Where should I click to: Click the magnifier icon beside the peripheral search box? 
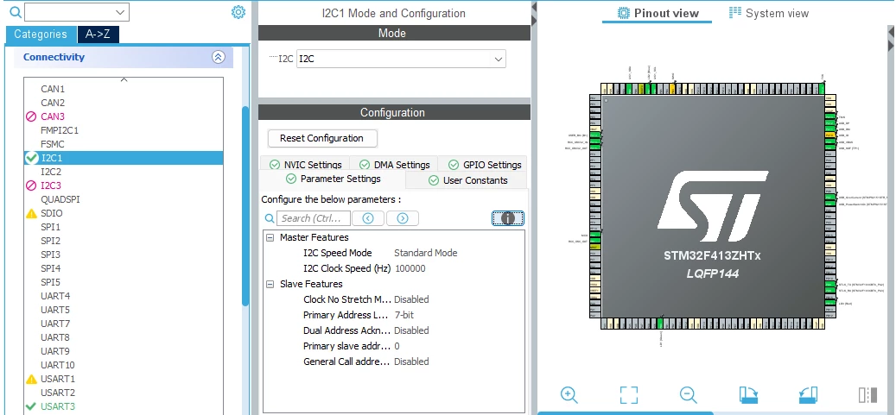click(16, 12)
